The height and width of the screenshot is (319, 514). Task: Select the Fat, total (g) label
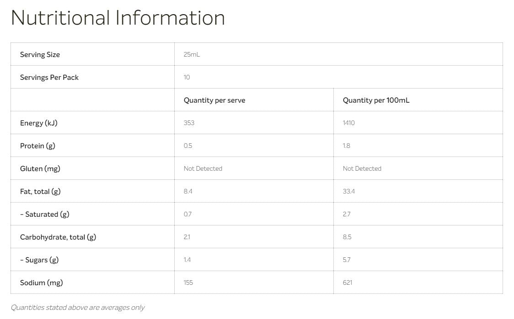click(x=40, y=191)
